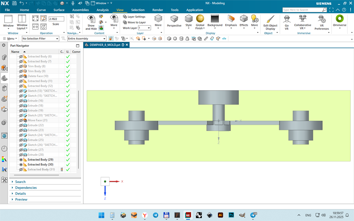Click the Scale value input field
Image resolution: width=354 pixels, height=221 pixels.
pyautogui.click(x=56, y=19)
